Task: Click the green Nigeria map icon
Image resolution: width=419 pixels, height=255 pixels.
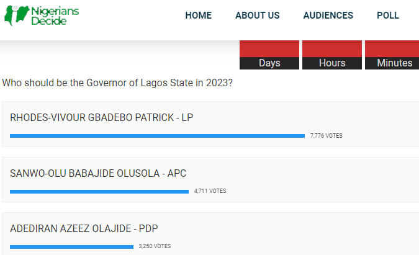Action: [x=17, y=15]
